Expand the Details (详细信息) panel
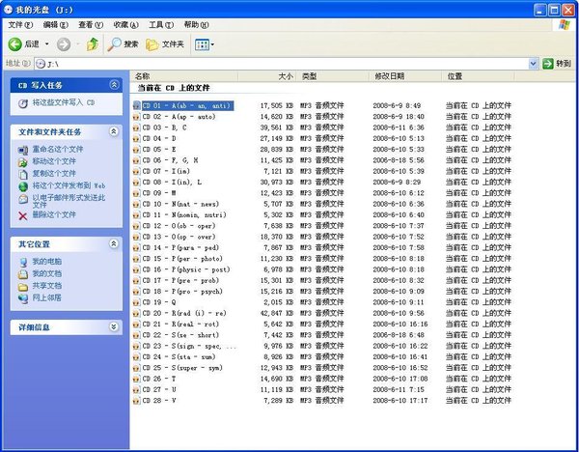This screenshot has height=452, width=579. point(114,327)
